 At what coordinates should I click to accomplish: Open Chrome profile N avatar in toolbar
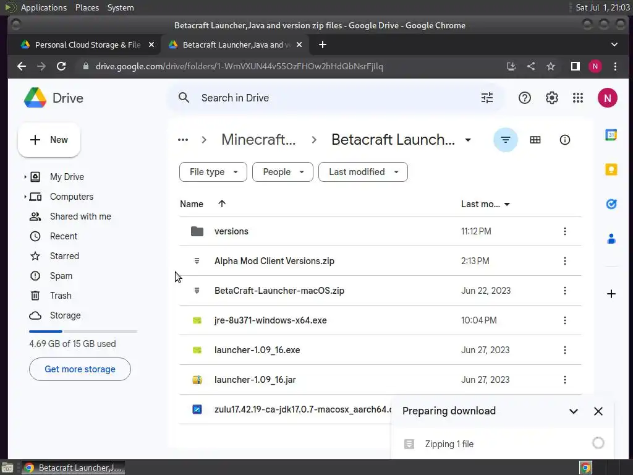(x=595, y=66)
